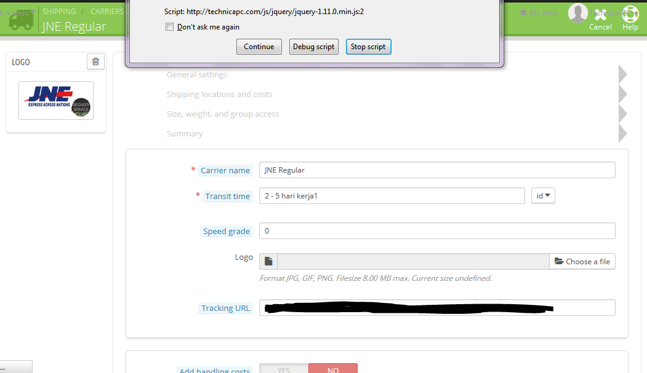Click the Choose a file button
This screenshot has height=373, width=647.
[582, 261]
